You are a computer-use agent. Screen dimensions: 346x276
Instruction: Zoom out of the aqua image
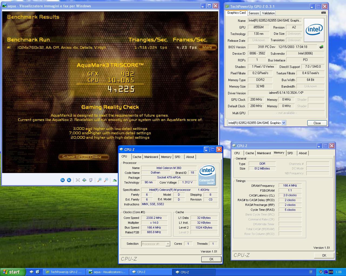click(x=106, y=180)
